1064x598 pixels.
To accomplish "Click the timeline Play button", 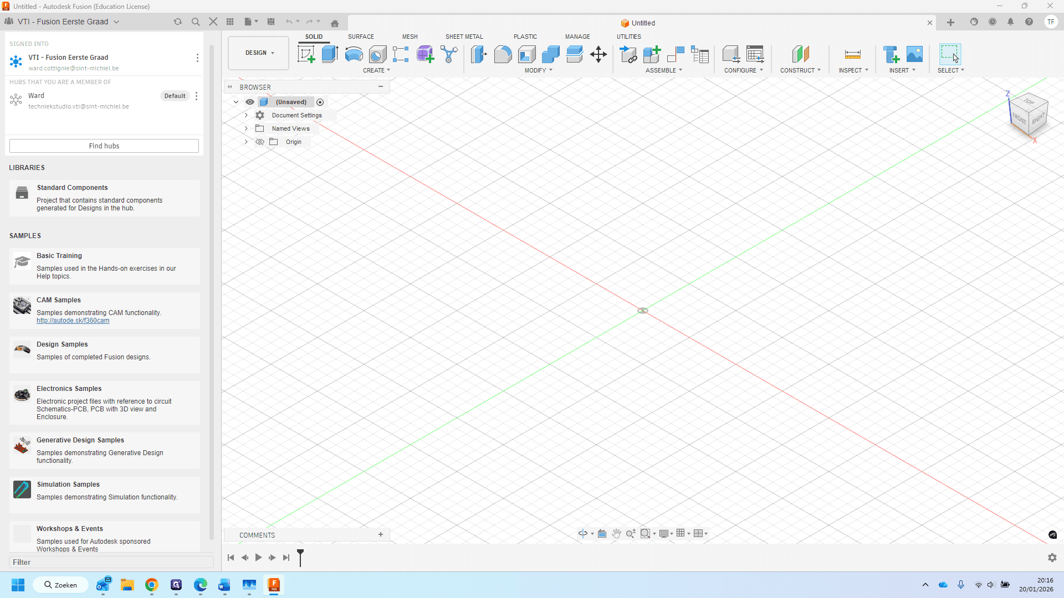I will click(258, 558).
